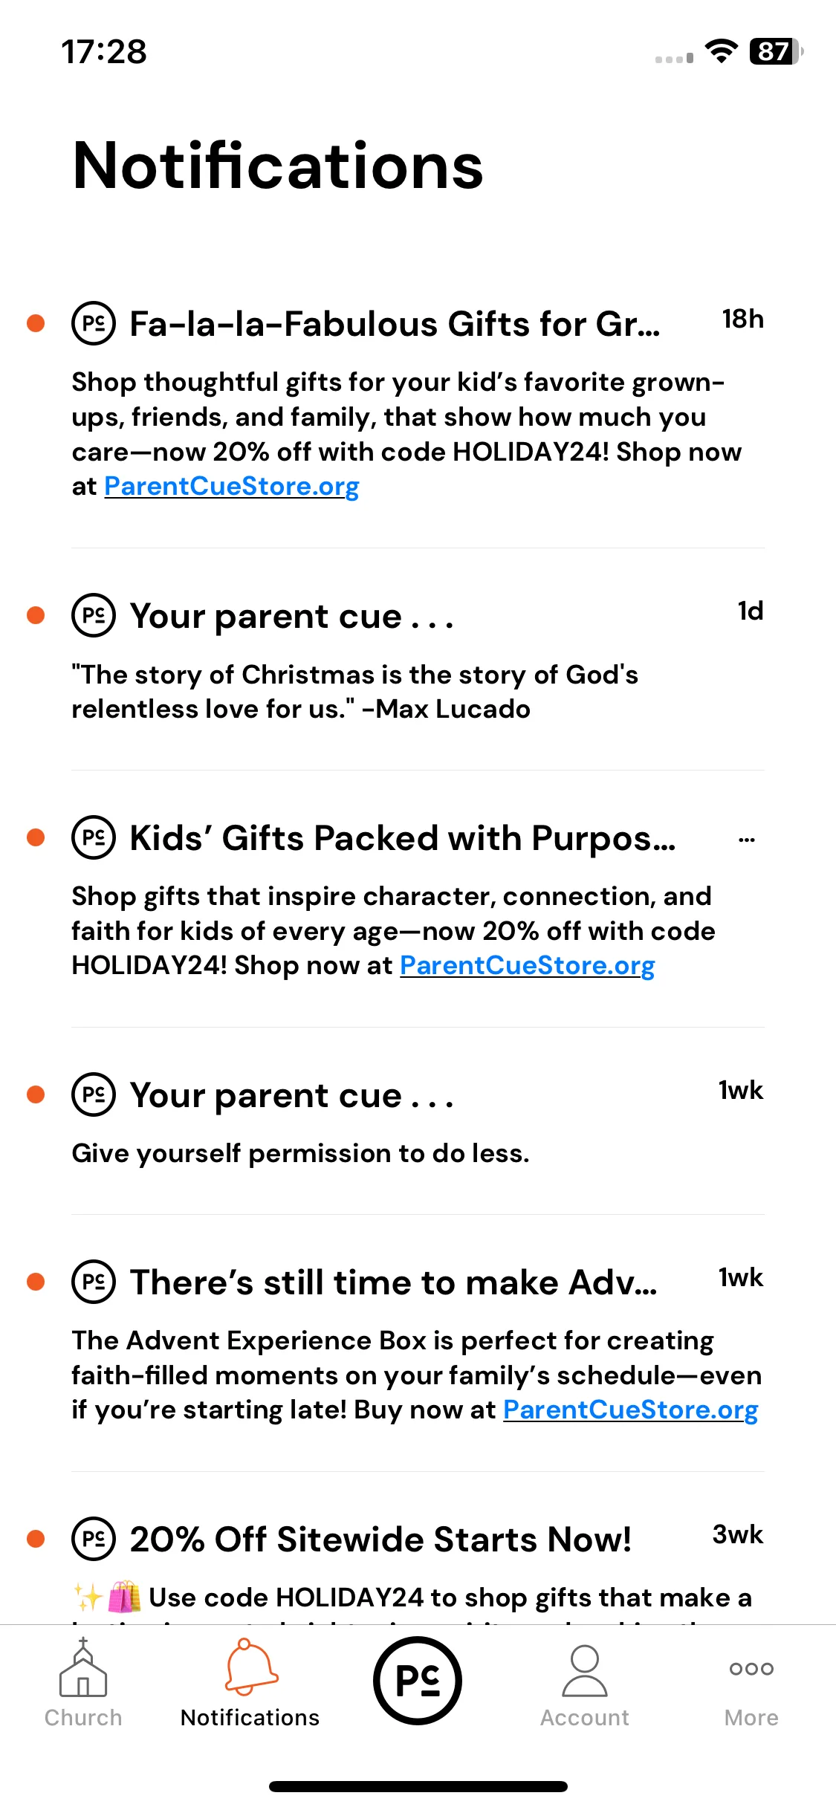Tap the orange unread dot on Fa-la-la-Fabulous Gifts

pos(36,323)
